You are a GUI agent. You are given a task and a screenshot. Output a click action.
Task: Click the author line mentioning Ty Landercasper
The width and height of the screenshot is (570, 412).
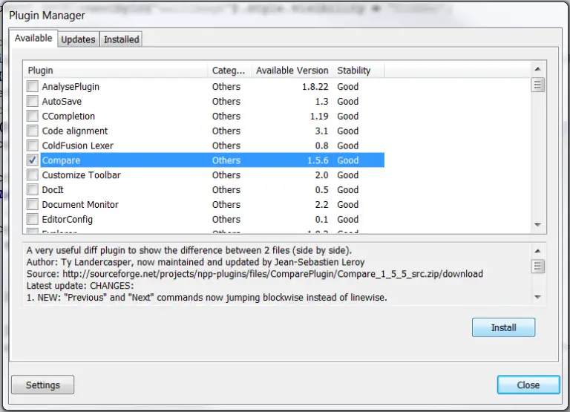196,262
